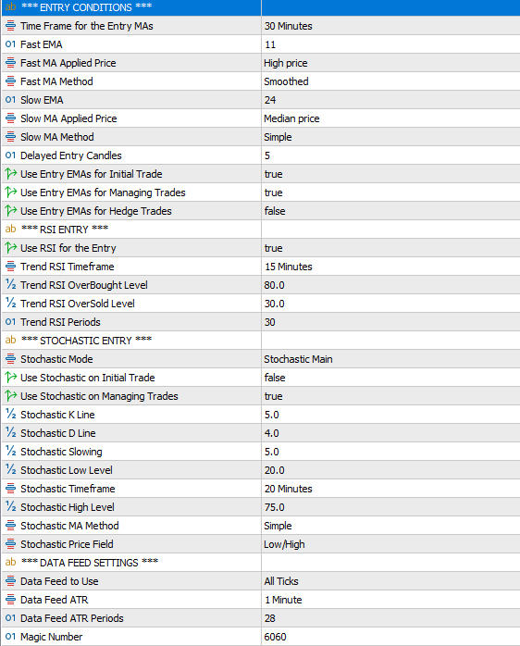This screenshot has width=520, height=646.
Task: Click the boolean arrow icon for Use RSI for the Entry
Action: (x=11, y=248)
